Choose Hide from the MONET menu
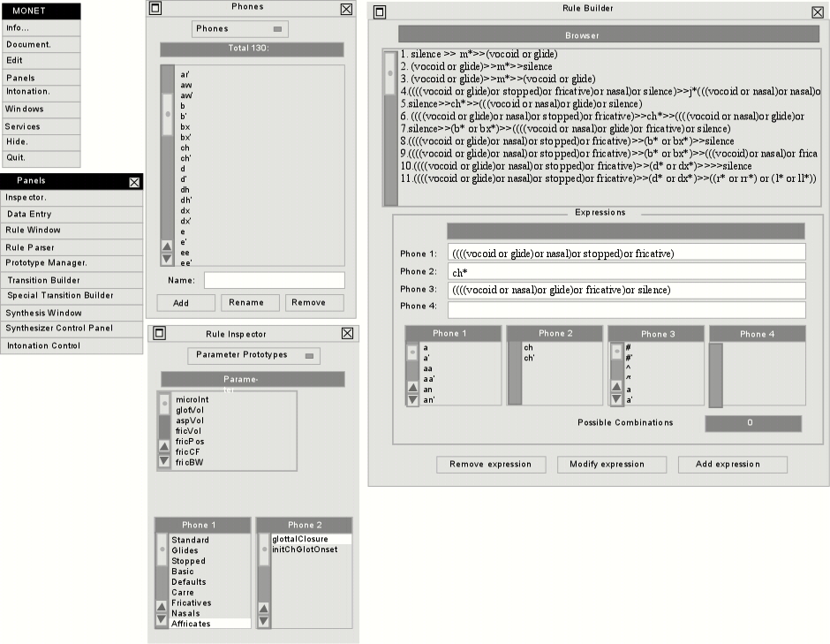Screen dimensions: 830x644 (41, 142)
